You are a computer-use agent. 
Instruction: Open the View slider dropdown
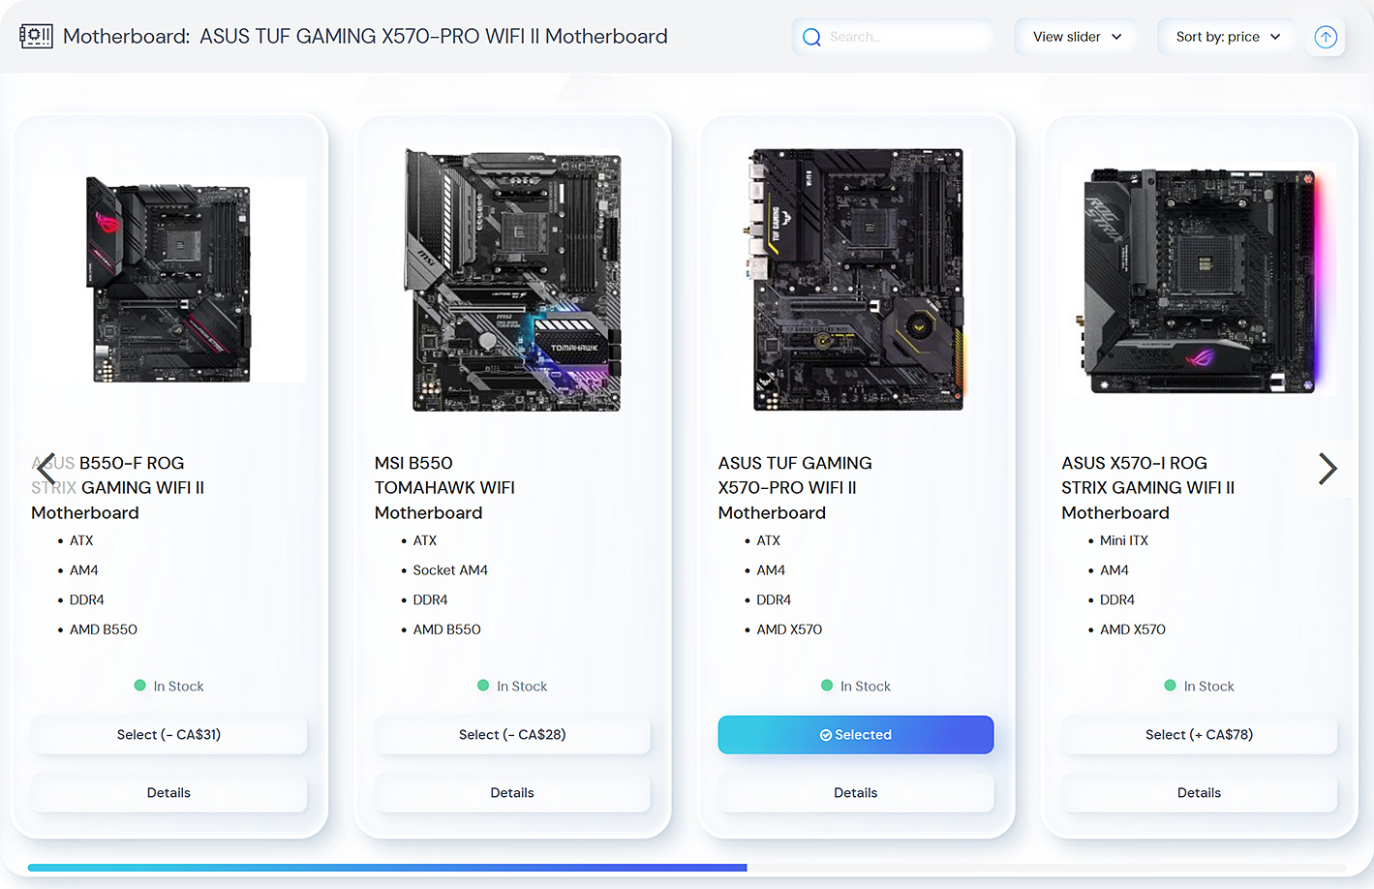coord(1077,37)
